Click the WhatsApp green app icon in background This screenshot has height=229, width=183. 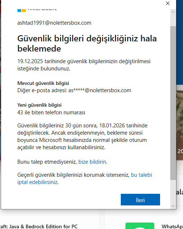pos(140,226)
